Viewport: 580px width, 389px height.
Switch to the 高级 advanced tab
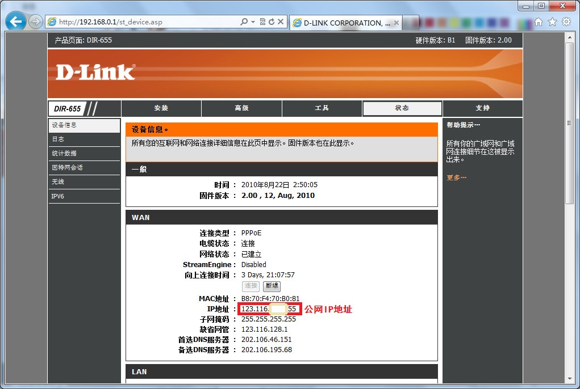pos(241,108)
